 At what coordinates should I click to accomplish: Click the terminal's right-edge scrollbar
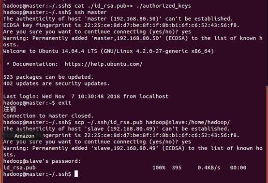pos(267,133)
